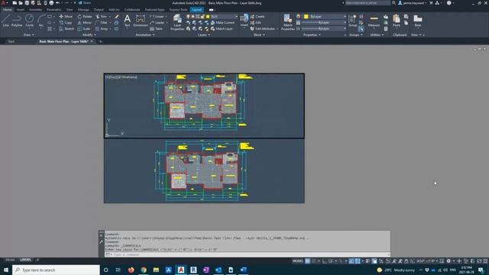Add a new layout tab with plus button

[37, 260]
